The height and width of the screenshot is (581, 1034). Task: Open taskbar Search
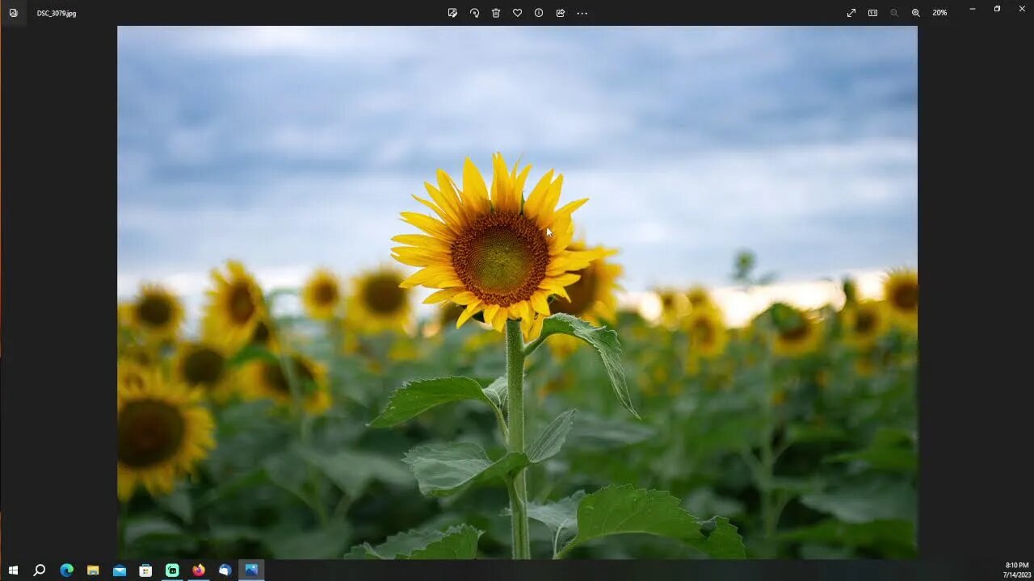[x=39, y=570]
